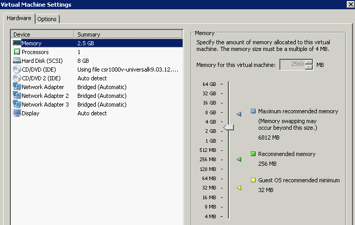Click the csr1000v-universalk9 file summary text
Screen dimensions: 355x225
[x=128, y=70]
